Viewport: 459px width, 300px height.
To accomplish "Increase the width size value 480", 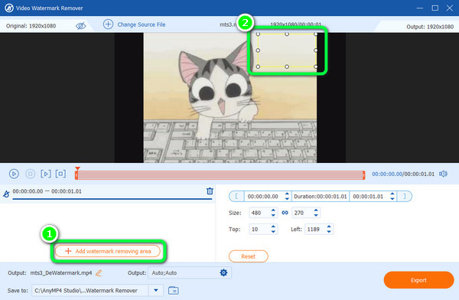I will point(273,210).
